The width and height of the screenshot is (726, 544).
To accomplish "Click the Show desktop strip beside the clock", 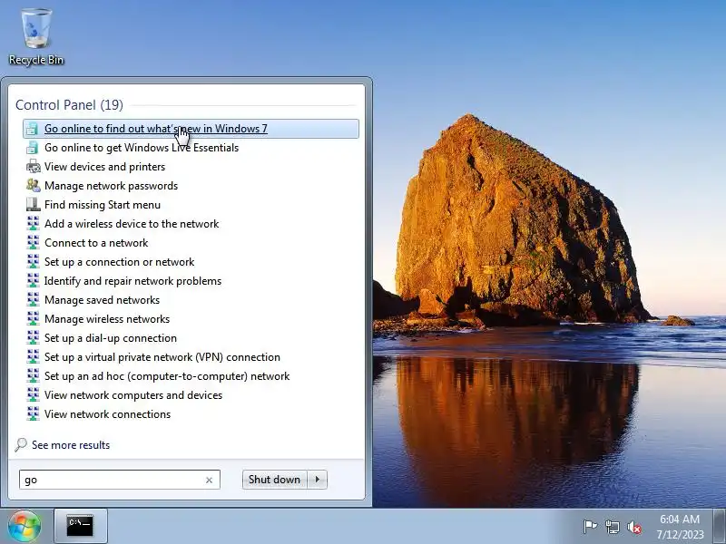I will [x=720, y=526].
